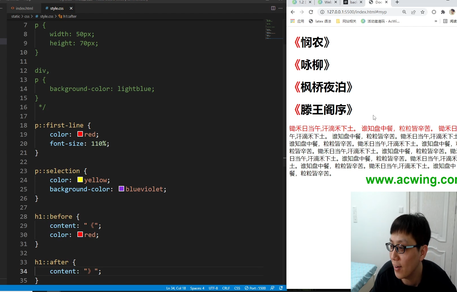Click Ln 34, Col 18 in status bar

coord(176,288)
